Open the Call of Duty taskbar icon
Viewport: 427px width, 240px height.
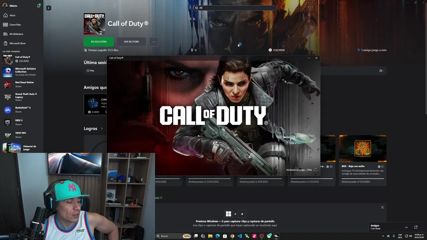coord(276,236)
